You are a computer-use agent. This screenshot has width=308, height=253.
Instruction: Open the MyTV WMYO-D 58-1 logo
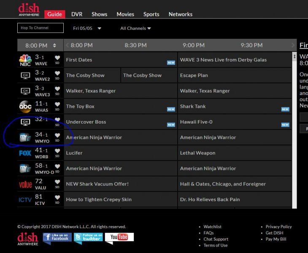25,168
